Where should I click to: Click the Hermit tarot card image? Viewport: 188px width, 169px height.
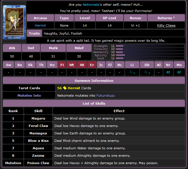click(14, 22)
